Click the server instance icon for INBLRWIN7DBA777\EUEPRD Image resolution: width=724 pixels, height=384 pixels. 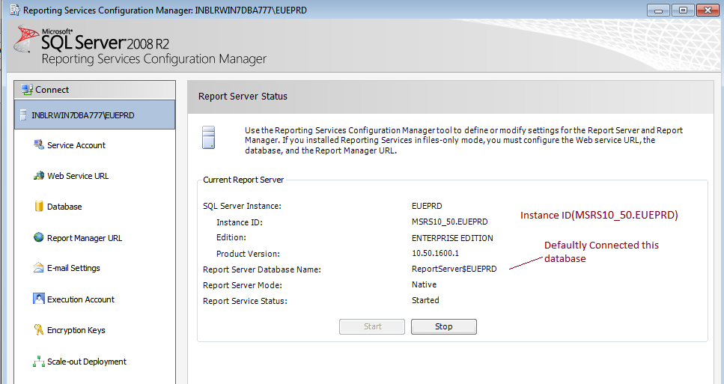(x=23, y=115)
